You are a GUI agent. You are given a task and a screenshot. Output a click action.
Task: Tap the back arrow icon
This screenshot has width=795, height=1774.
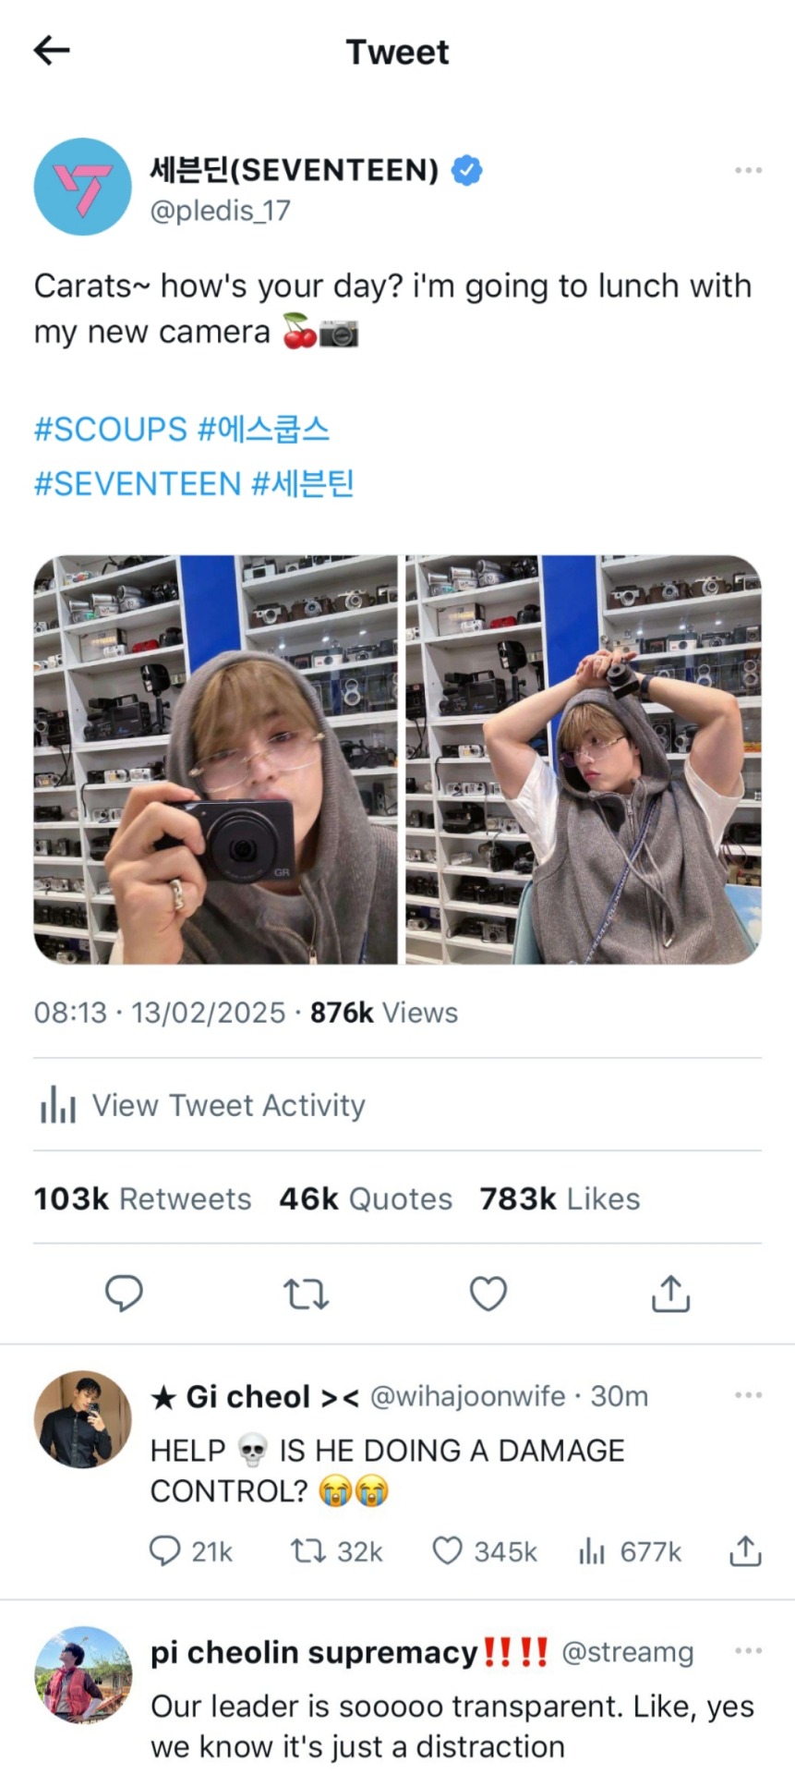point(52,51)
